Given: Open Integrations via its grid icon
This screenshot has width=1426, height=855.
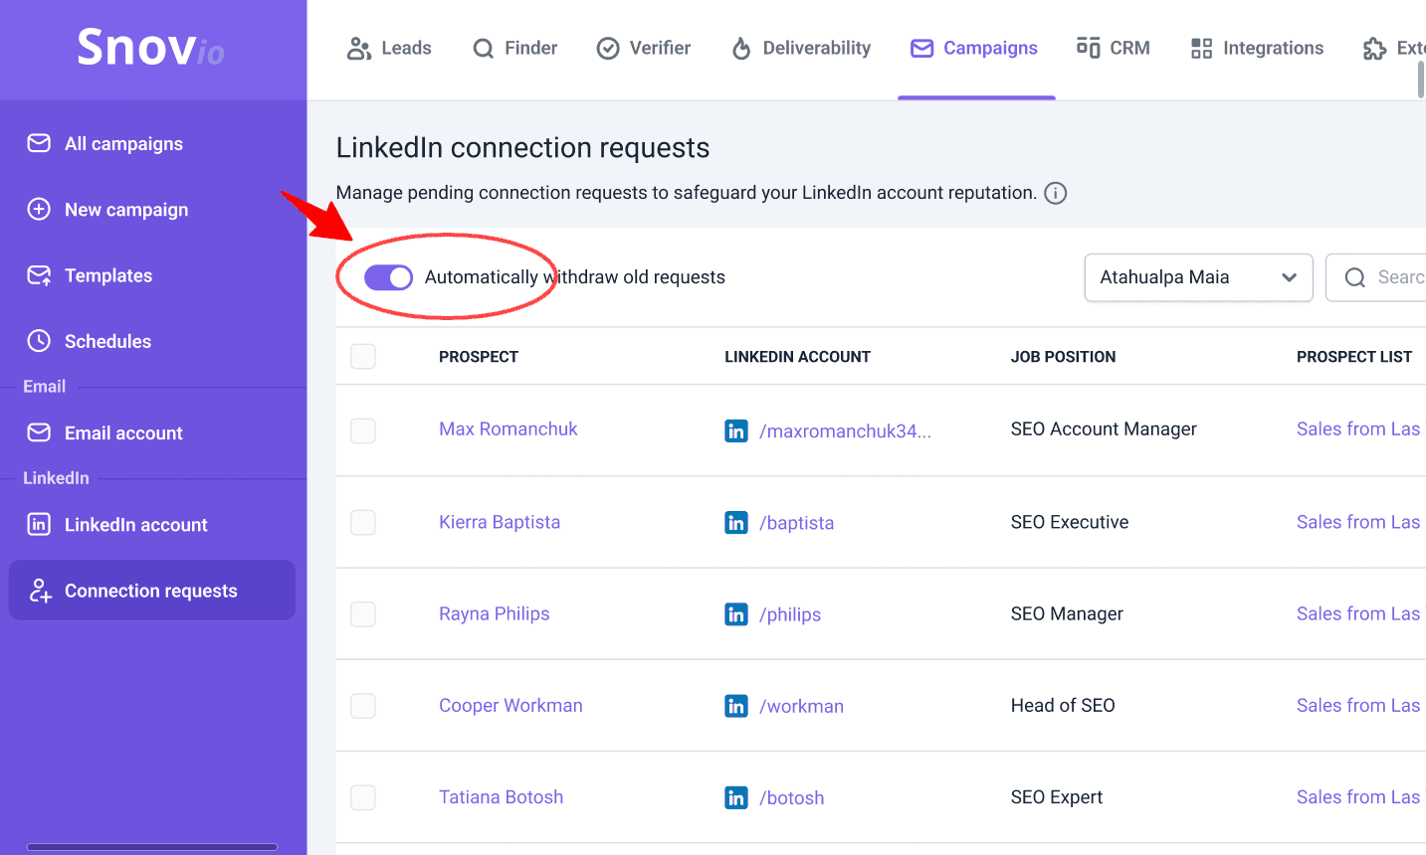Looking at the screenshot, I should pos(1199,47).
